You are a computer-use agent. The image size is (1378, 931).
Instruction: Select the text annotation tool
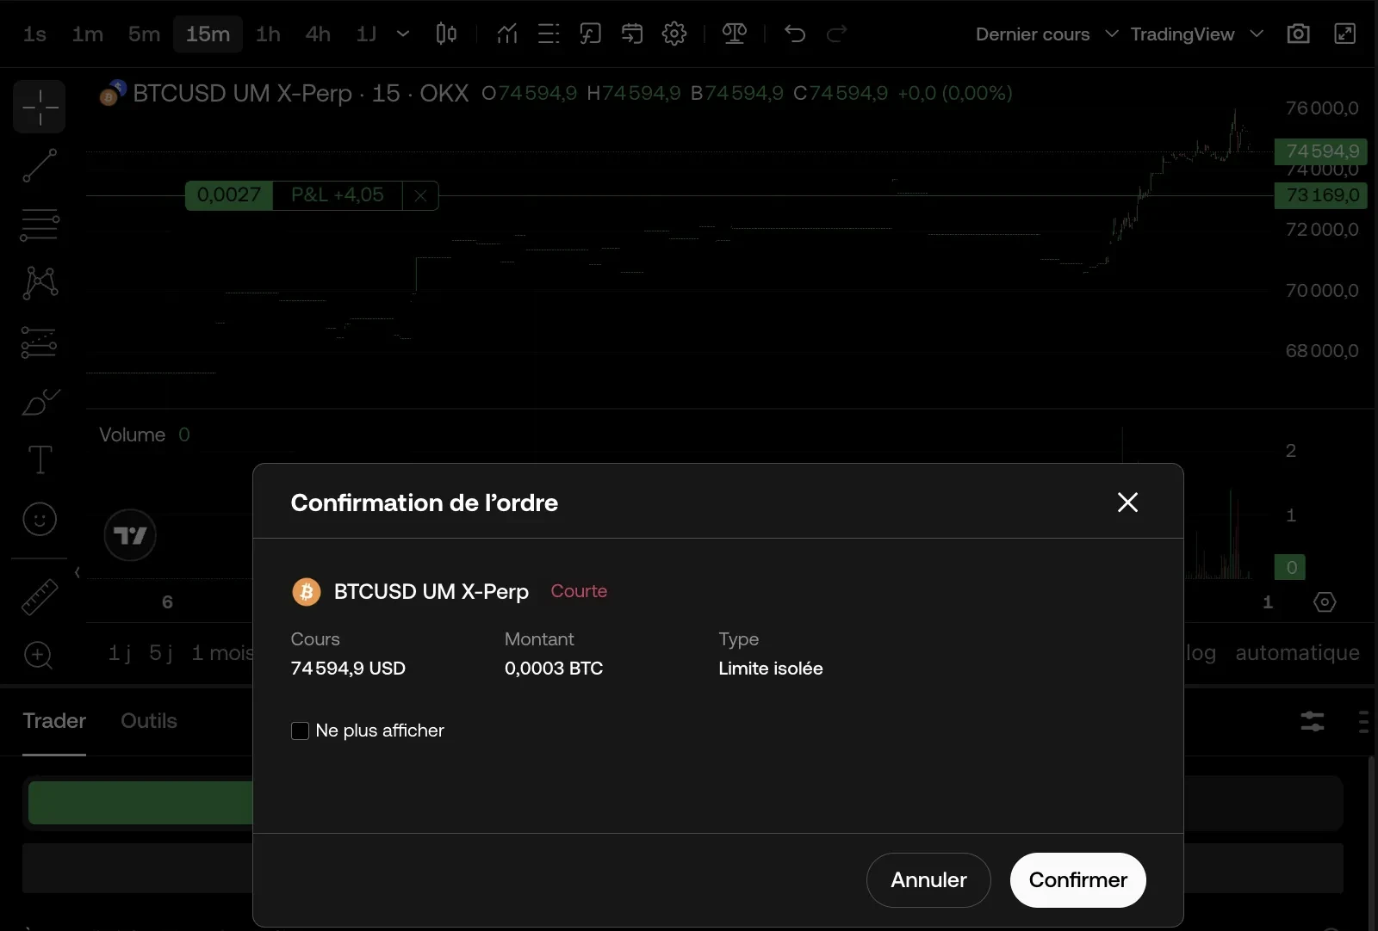tap(40, 459)
